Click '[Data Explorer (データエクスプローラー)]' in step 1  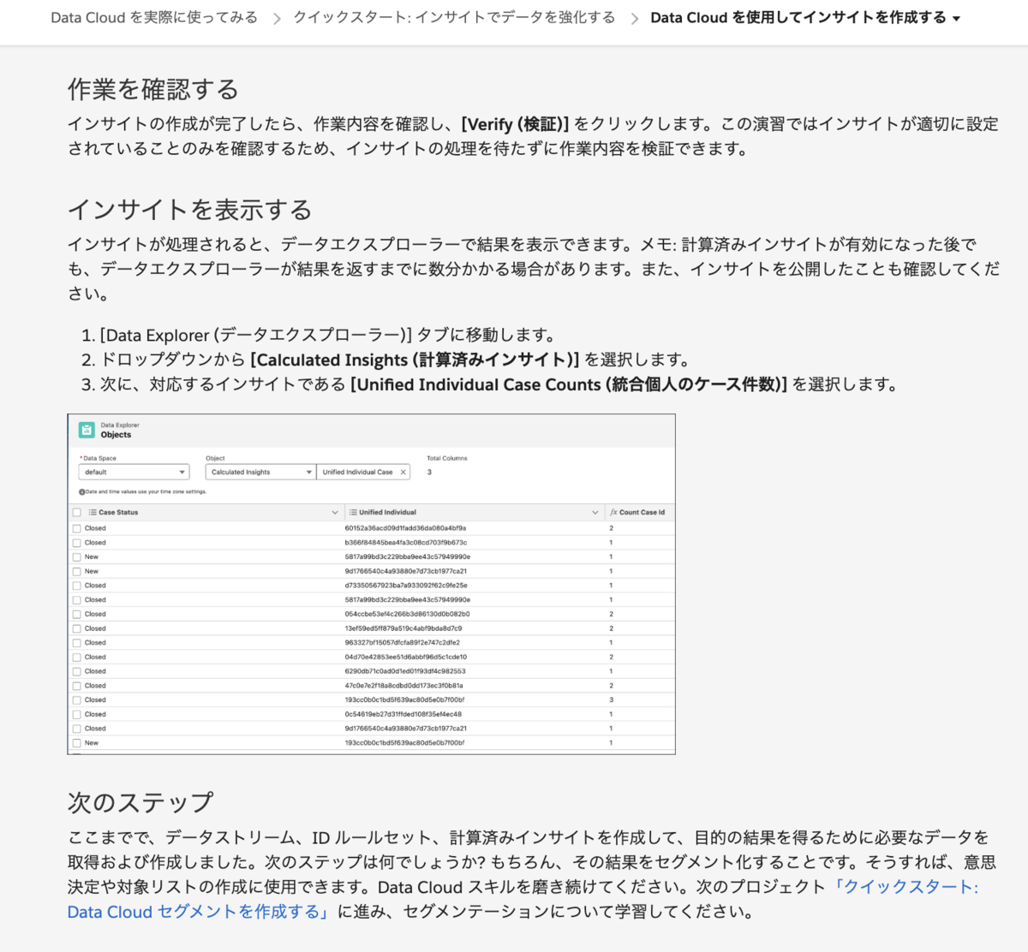(x=256, y=335)
